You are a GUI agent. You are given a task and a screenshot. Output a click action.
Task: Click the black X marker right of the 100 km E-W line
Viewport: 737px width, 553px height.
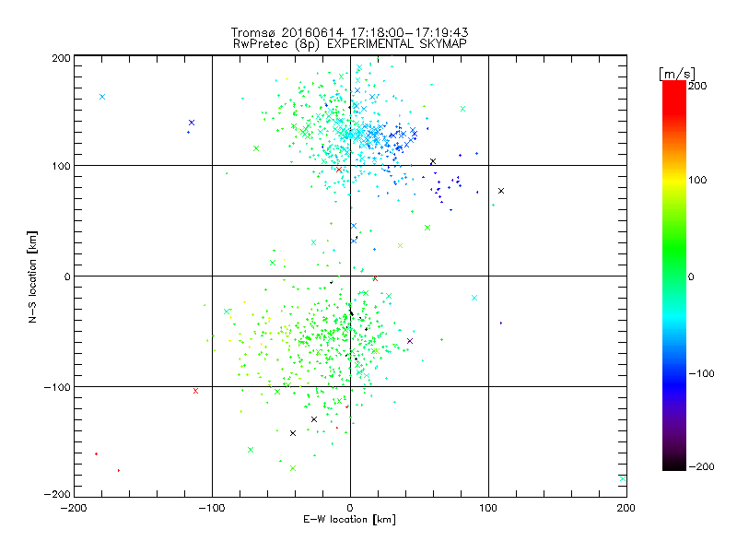[501, 191]
